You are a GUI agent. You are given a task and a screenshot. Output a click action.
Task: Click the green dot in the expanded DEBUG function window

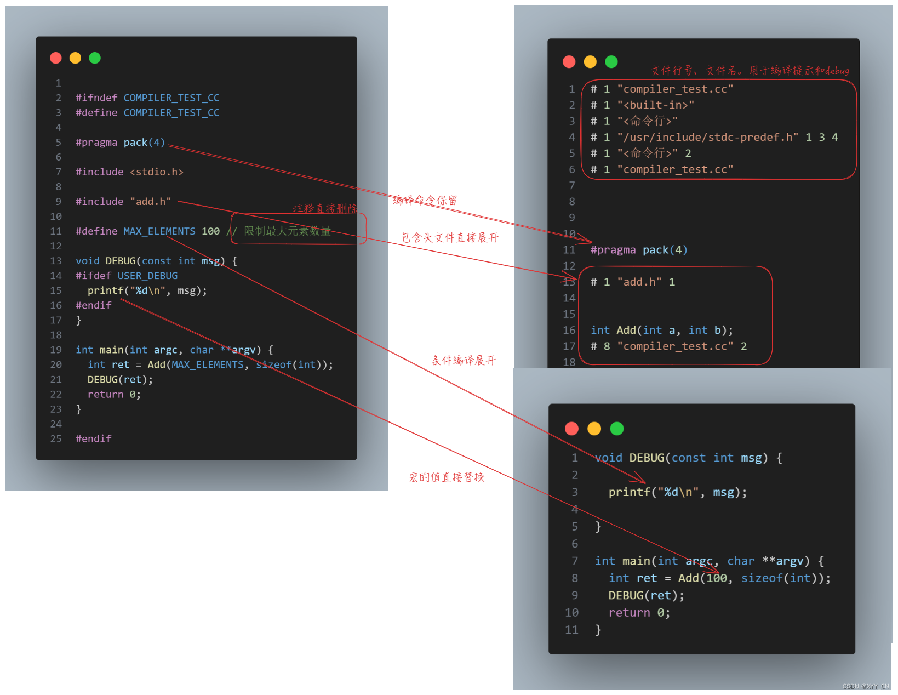617,429
